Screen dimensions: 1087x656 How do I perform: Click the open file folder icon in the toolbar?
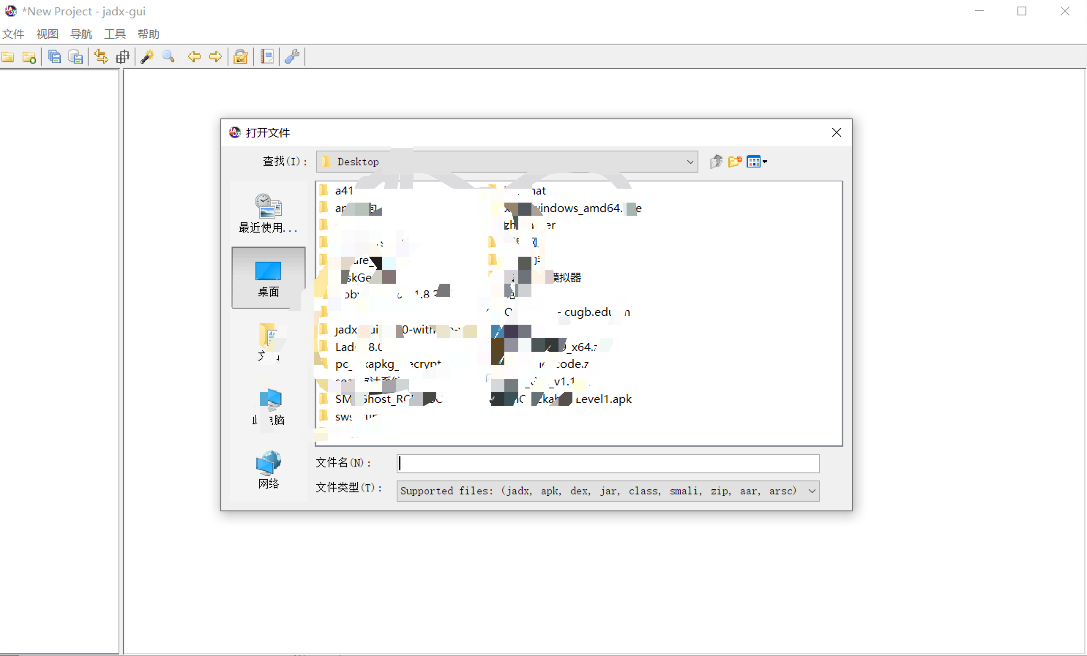click(x=8, y=57)
